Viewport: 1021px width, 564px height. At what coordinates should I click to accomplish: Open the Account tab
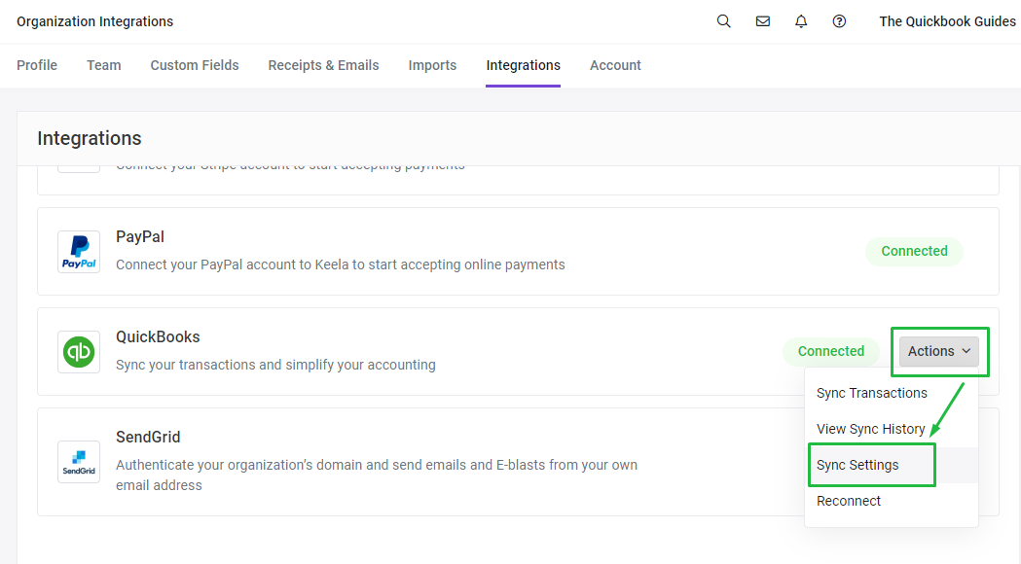(615, 65)
